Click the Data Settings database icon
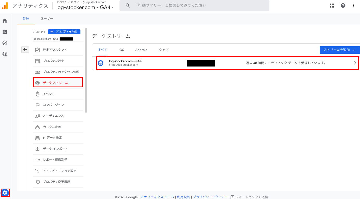 [37, 138]
